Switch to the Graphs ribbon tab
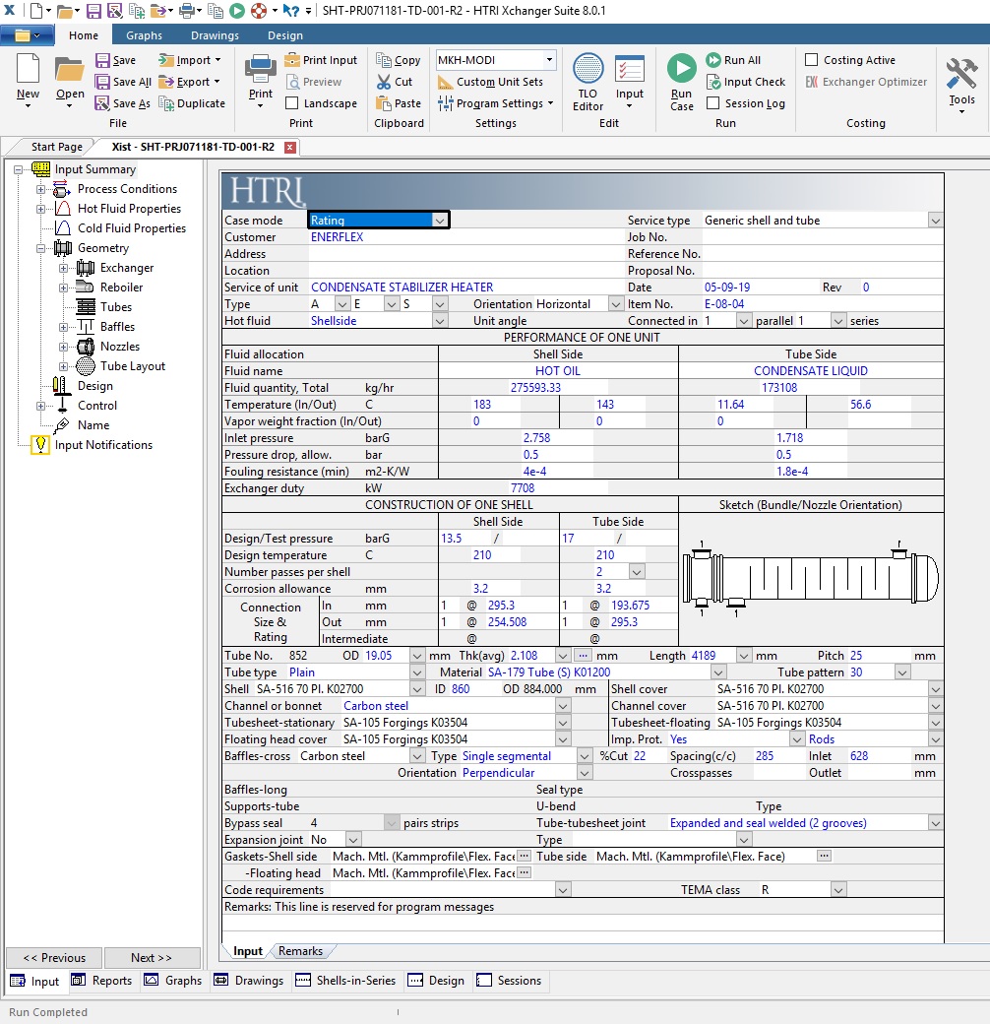Screen dimensions: 990x1024 (145, 35)
